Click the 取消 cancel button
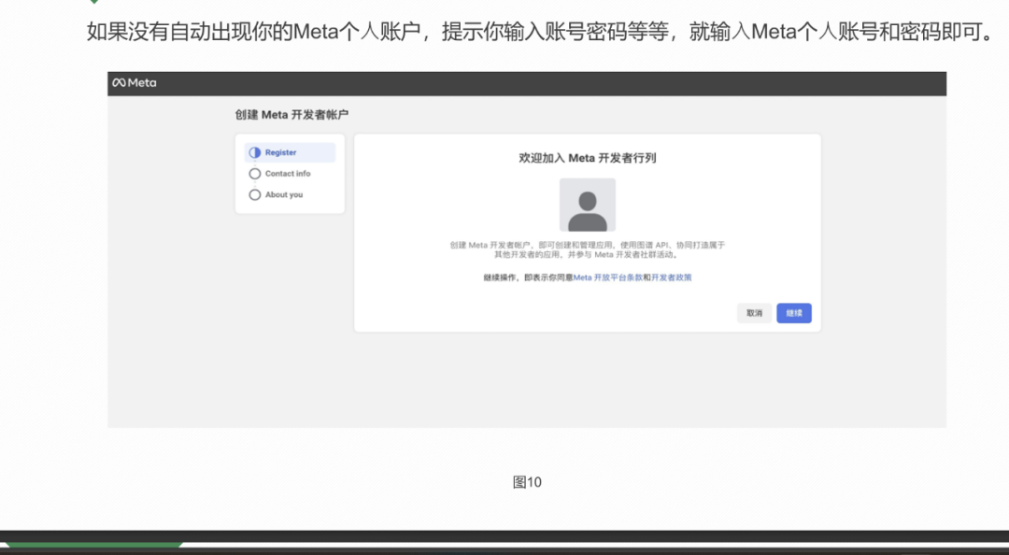Image resolution: width=1009 pixels, height=555 pixels. (x=754, y=313)
